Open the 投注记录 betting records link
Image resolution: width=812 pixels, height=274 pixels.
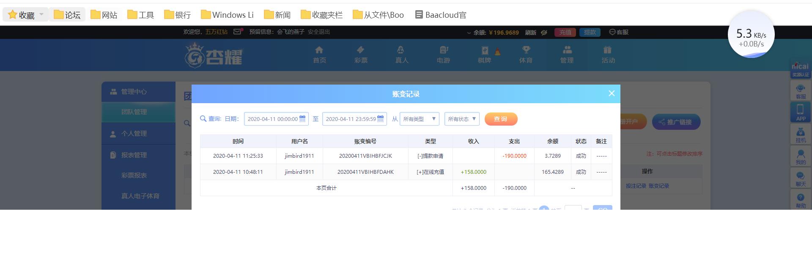tap(636, 186)
